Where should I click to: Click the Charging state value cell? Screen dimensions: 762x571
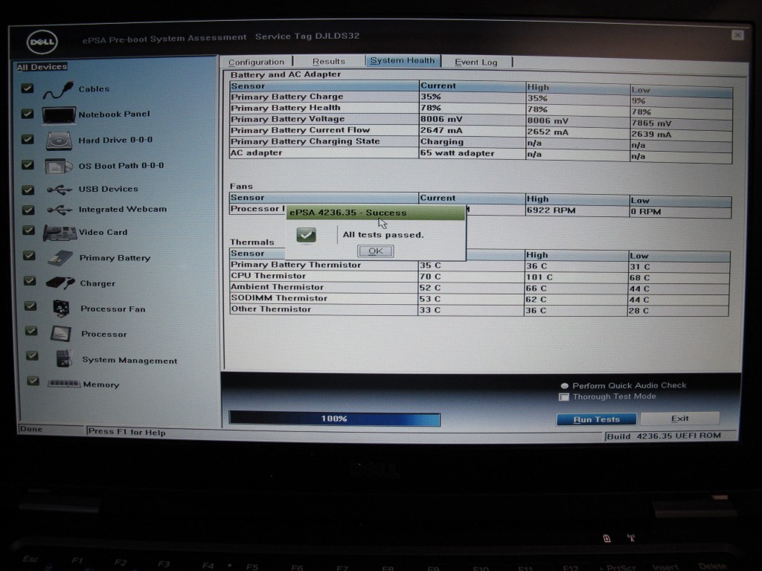(472, 142)
